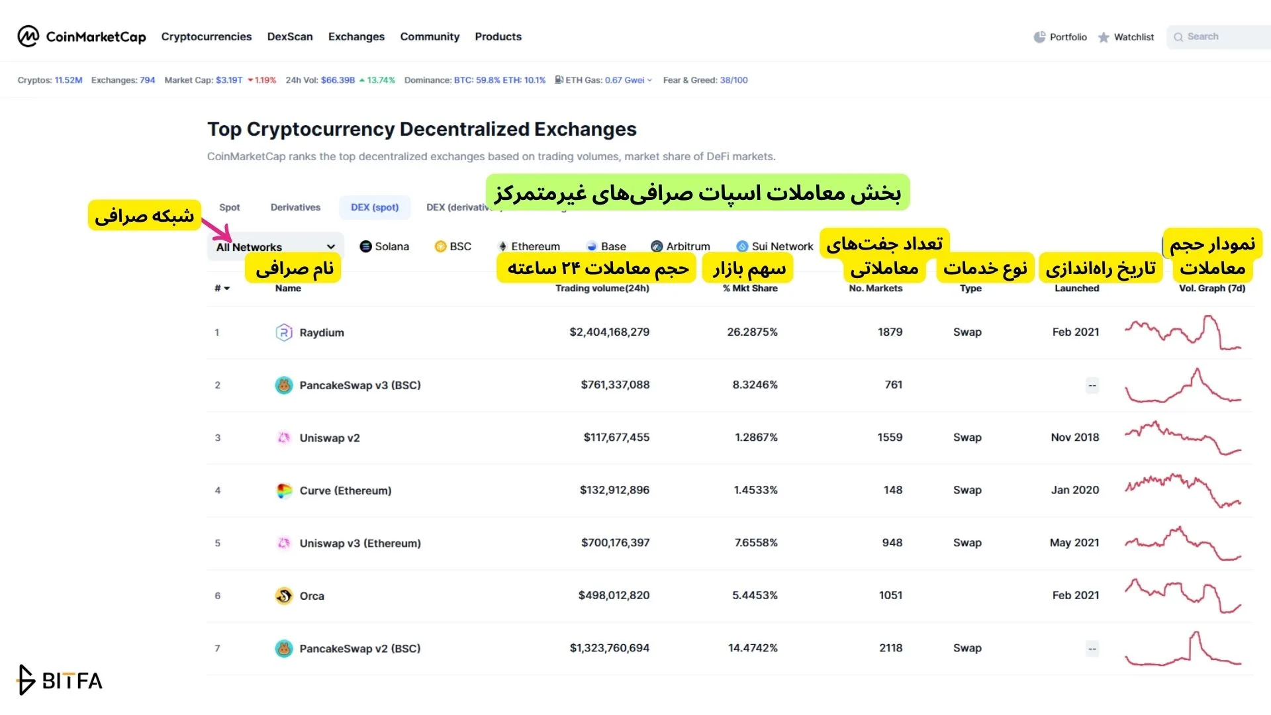The height and width of the screenshot is (715, 1271).
Task: Click the Curve (Ethereum) logo
Action: pos(284,491)
